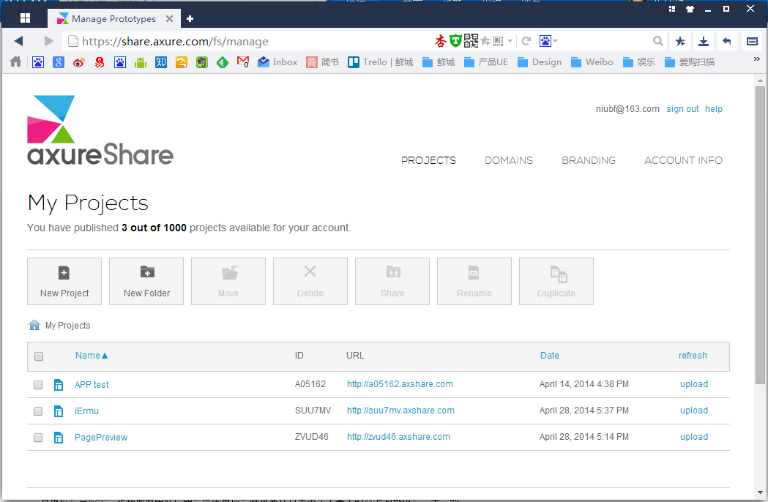Open the browser downloads icon
768x502 pixels.
coord(703,41)
